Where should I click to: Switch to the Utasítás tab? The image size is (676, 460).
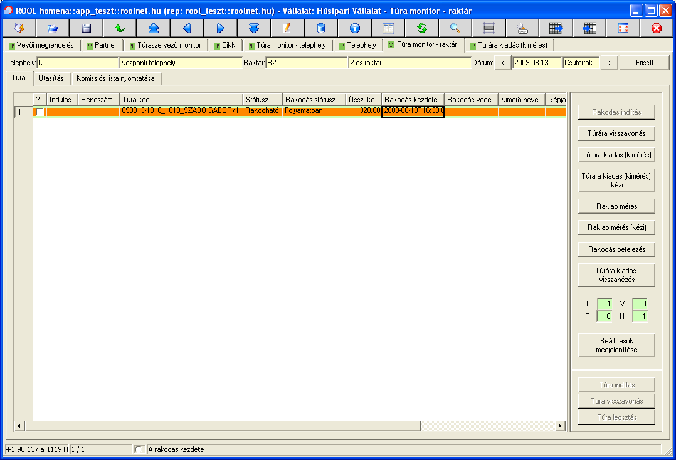(51, 78)
